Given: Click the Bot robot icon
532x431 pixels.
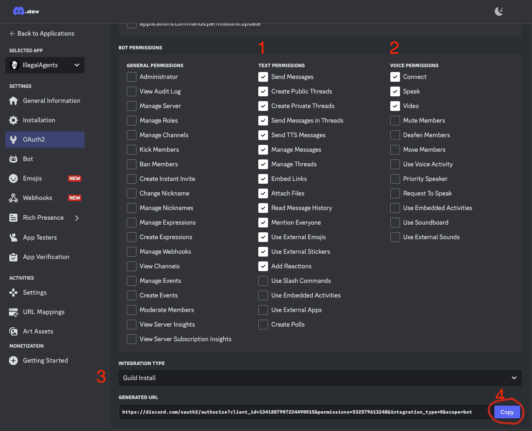Looking at the screenshot, I should pos(13,159).
